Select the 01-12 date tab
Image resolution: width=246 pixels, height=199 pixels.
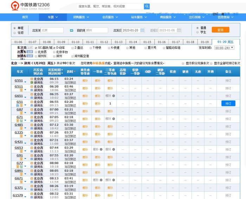(x=104, y=42)
